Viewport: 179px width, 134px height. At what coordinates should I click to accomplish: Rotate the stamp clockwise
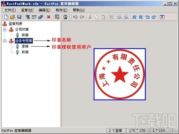pos(154,17)
